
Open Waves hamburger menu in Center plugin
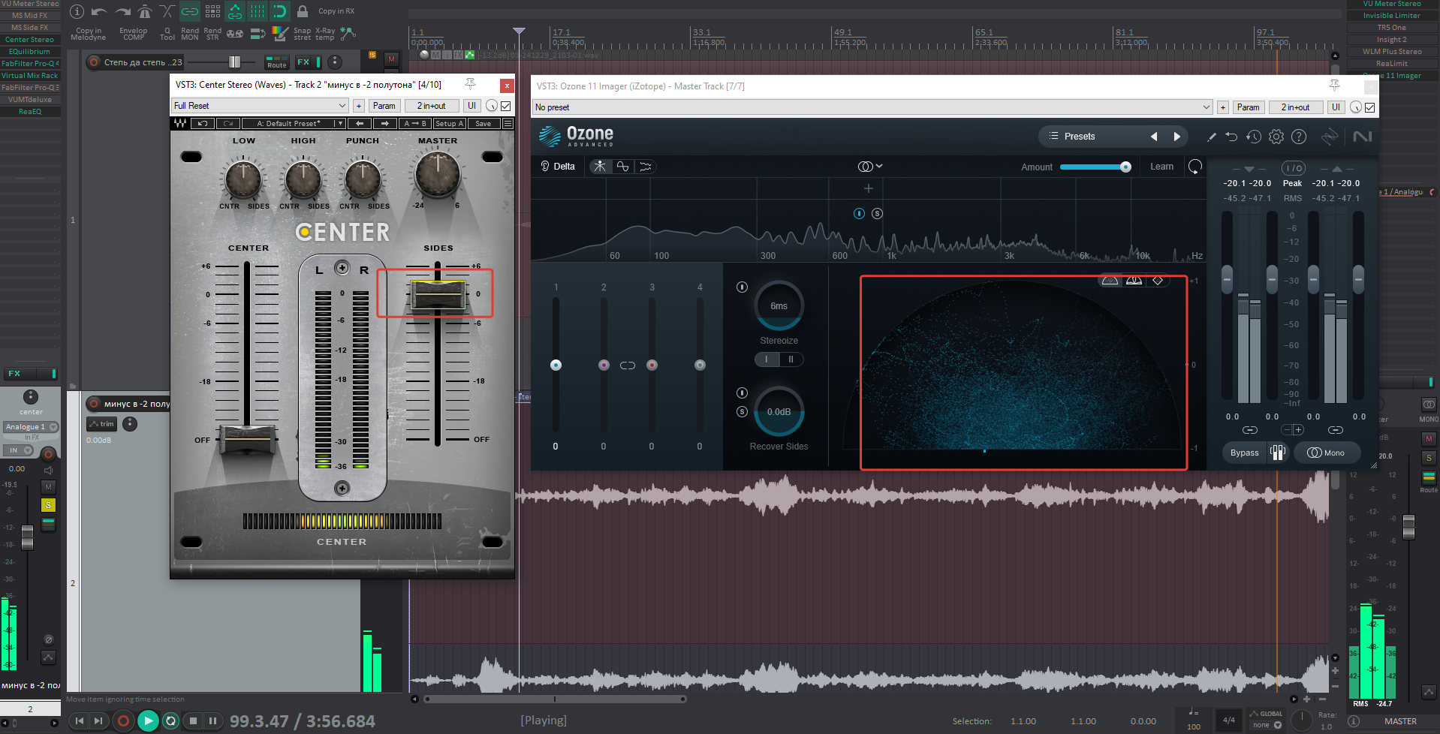(x=508, y=123)
